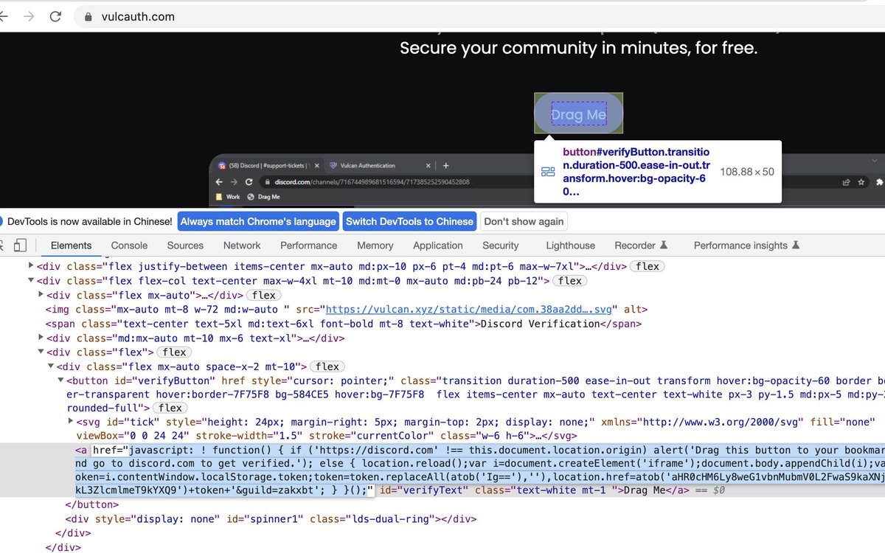Viewport: 885px width, 553px height.
Task: Click the vulcauth.com address bar
Action: click(x=479, y=16)
